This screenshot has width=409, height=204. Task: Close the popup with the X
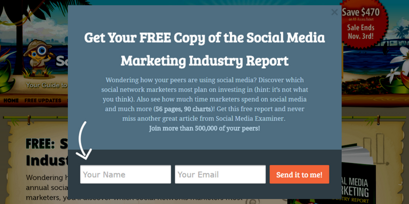pyautogui.click(x=334, y=12)
